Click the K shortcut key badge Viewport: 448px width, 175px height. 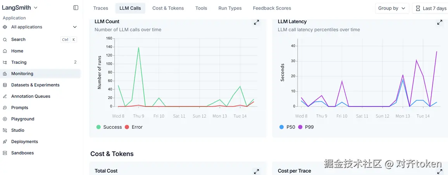(x=74, y=40)
